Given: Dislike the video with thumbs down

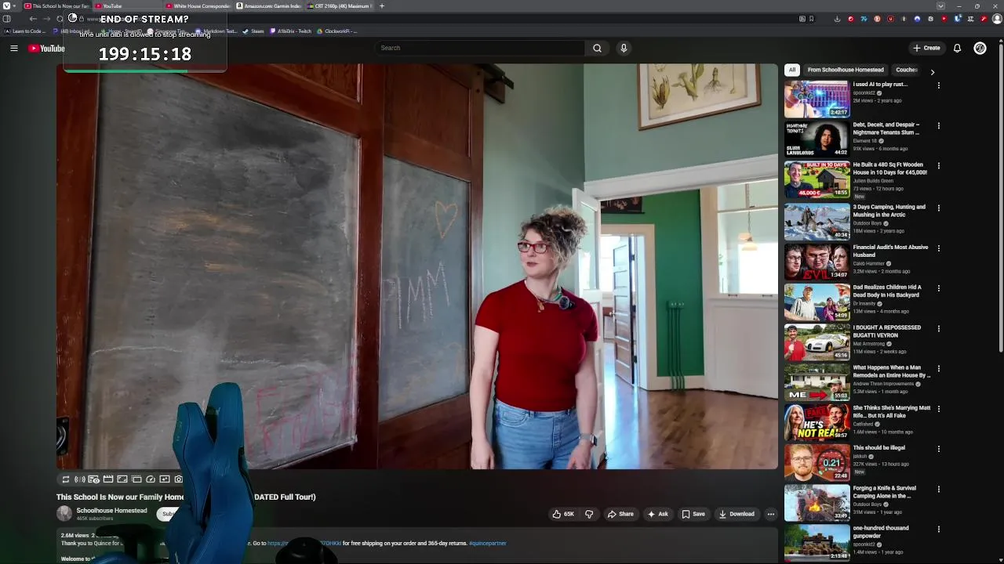Looking at the screenshot, I should (x=589, y=514).
